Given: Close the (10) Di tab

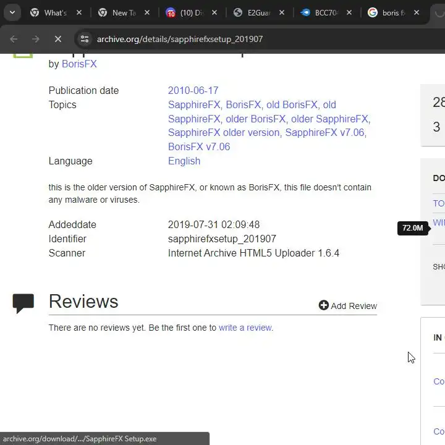Looking at the screenshot, I should (214, 12).
